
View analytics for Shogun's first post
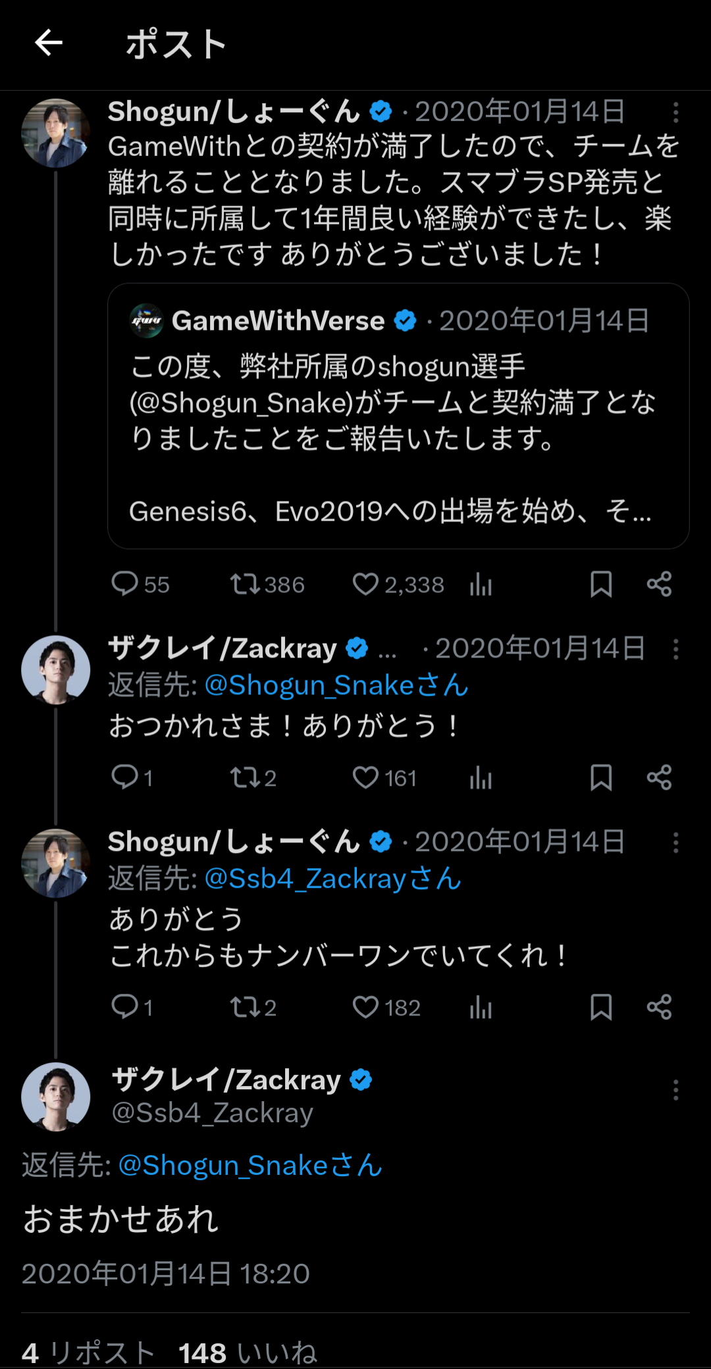[481, 584]
